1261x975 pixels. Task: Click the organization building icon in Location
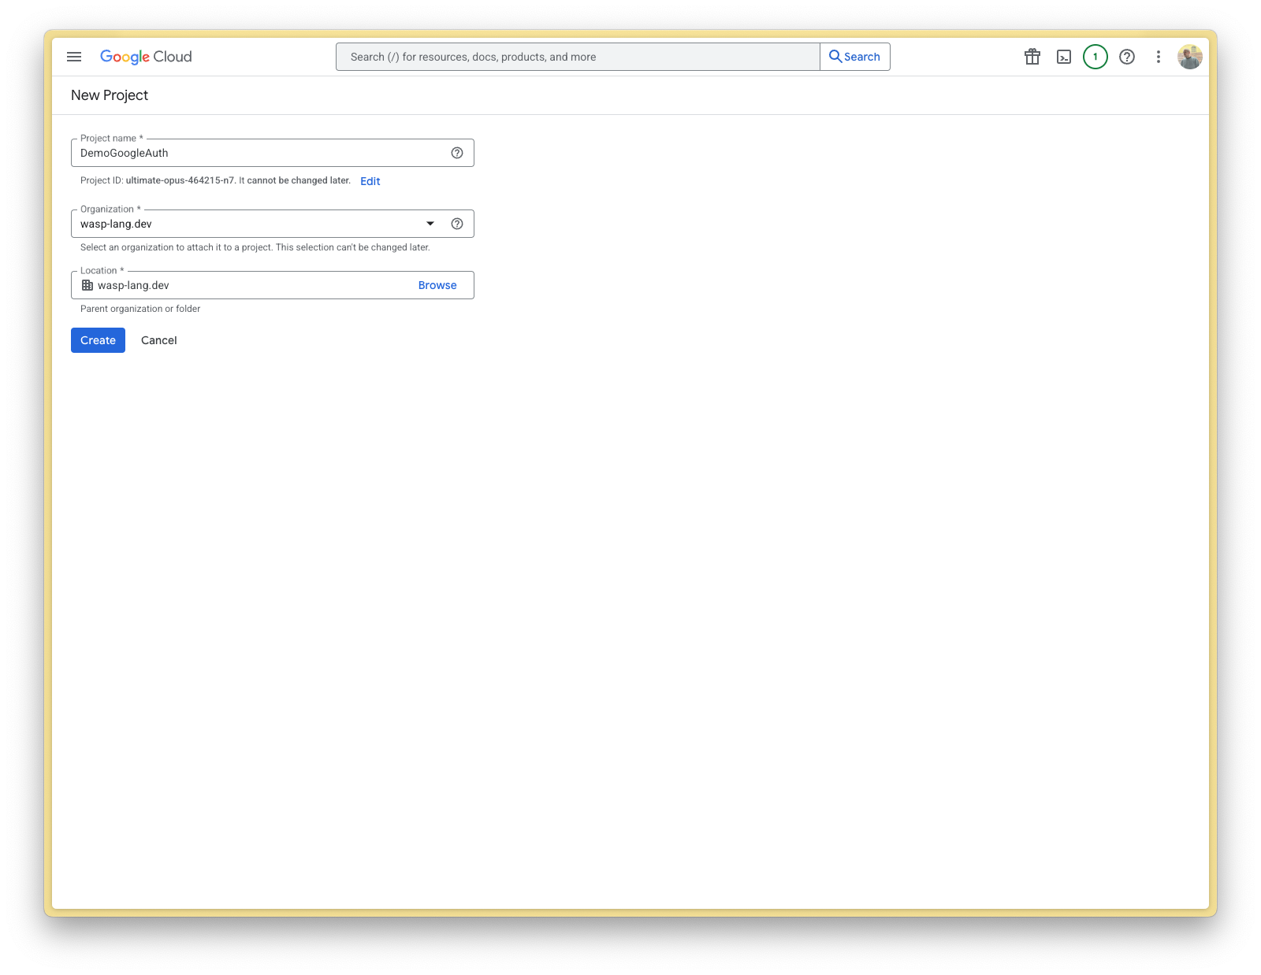pos(87,284)
